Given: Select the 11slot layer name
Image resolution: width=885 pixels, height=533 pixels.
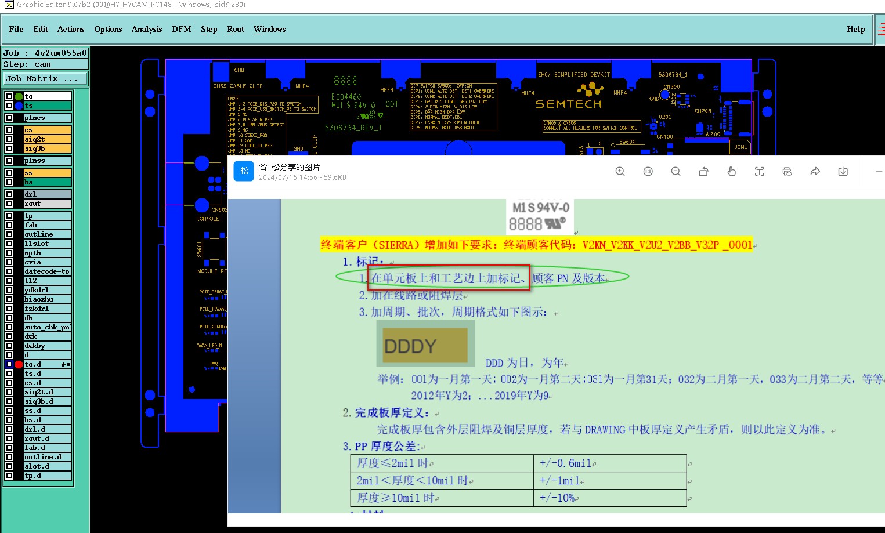Looking at the screenshot, I should tap(47, 244).
